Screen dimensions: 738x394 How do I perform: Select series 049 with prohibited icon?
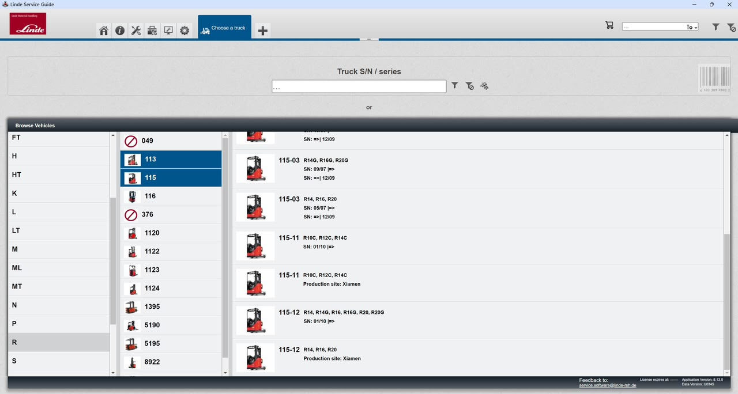[x=171, y=141]
